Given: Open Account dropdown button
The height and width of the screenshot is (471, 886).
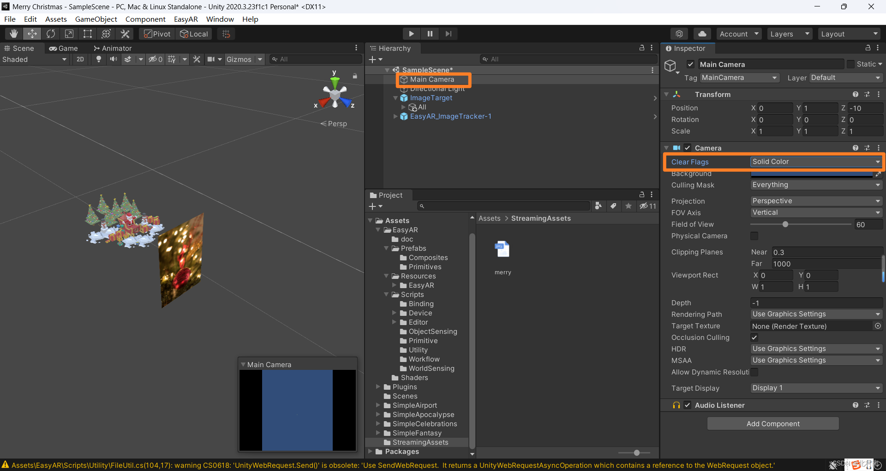Looking at the screenshot, I should 739,34.
